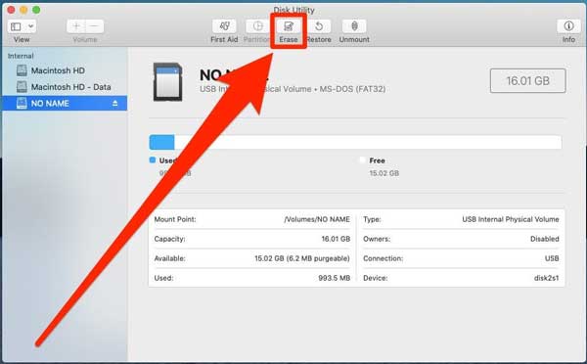The width and height of the screenshot is (587, 364).
Task: Open the View dropdown chevron
Action: coord(31,26)
